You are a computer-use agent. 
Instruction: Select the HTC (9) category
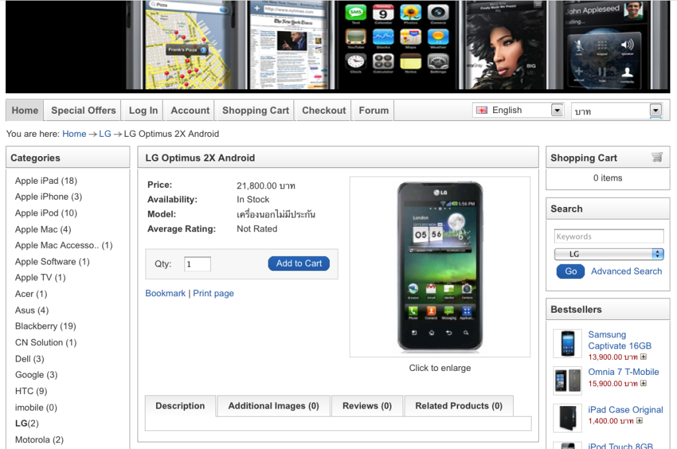click(31, 391)
